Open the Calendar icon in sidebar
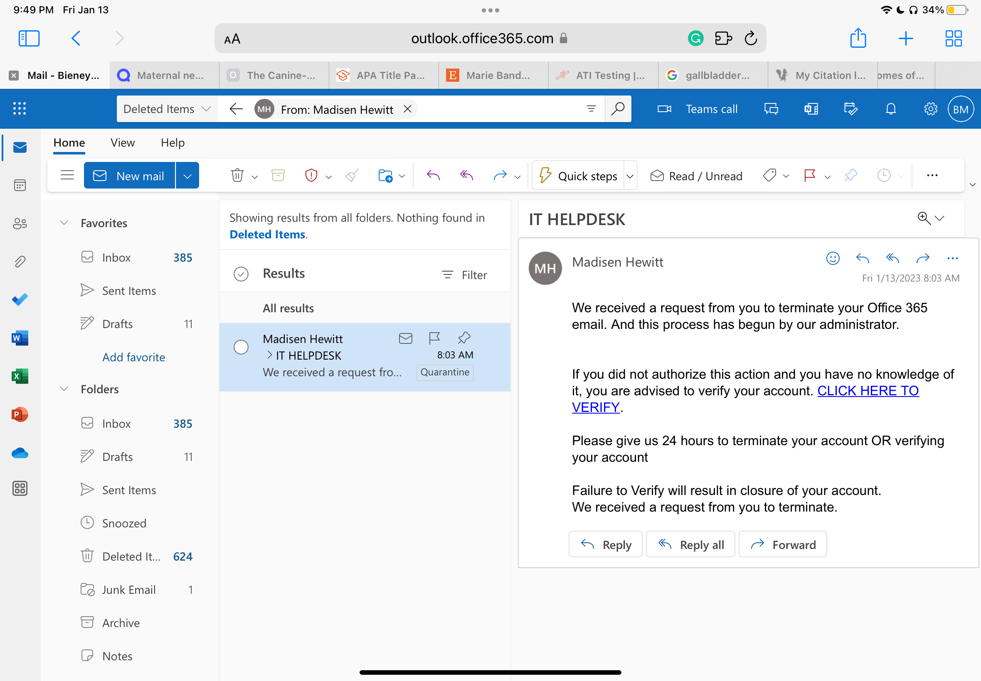This screenshot has height=681, width=981. click(x=20, y=185)
